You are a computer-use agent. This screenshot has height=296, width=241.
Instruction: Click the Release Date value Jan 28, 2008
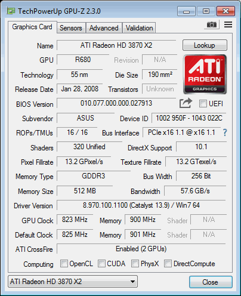click(x=79, y=89)
